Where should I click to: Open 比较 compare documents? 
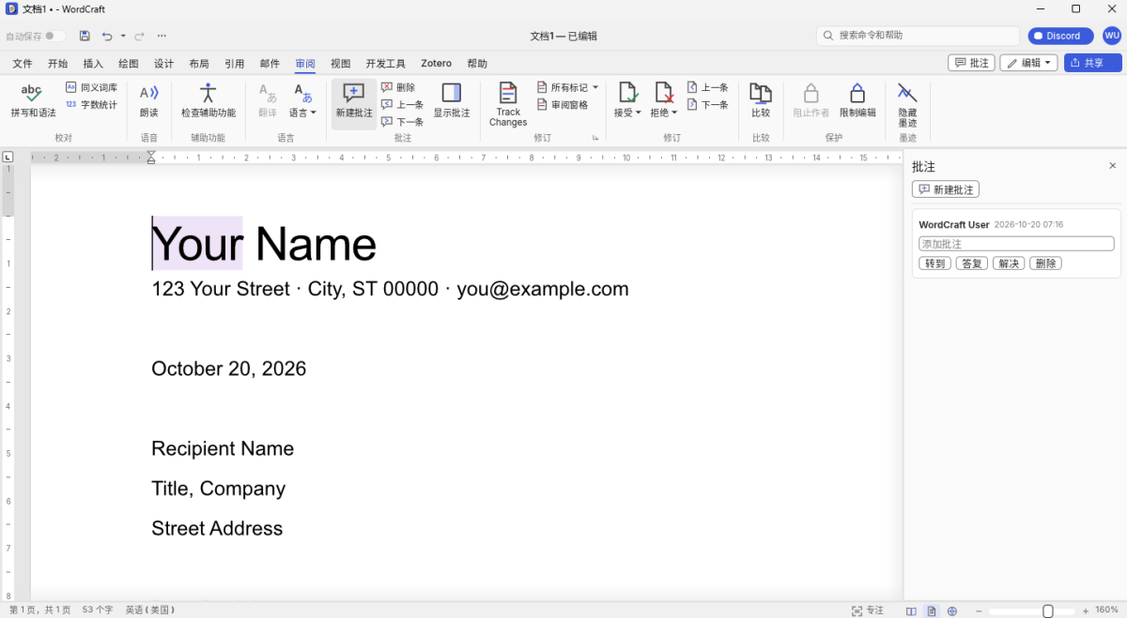click(761, 101)
